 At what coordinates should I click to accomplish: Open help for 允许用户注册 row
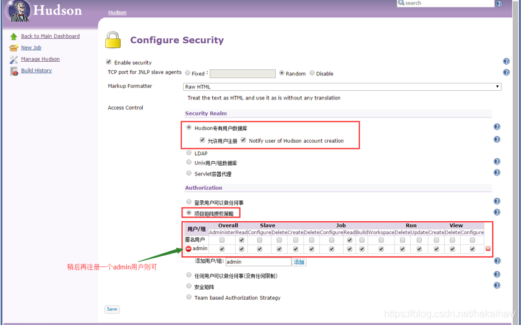tap(497, 140)
